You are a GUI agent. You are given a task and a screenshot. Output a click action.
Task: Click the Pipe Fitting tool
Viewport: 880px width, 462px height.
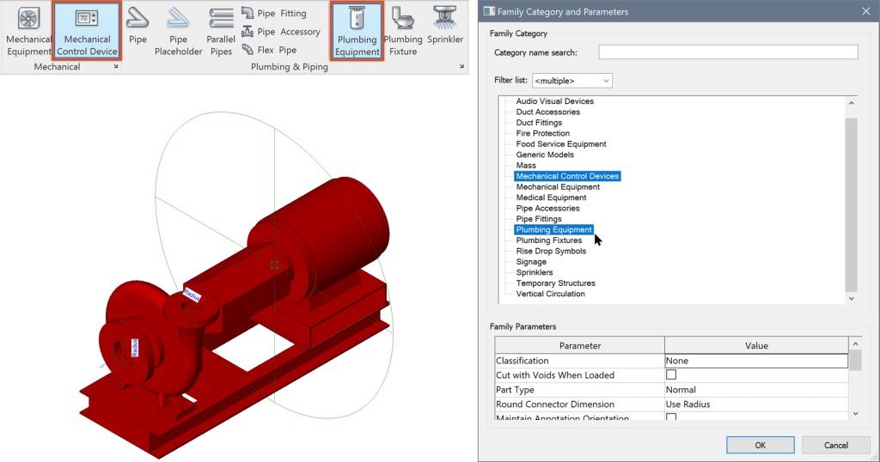[274, 14]
